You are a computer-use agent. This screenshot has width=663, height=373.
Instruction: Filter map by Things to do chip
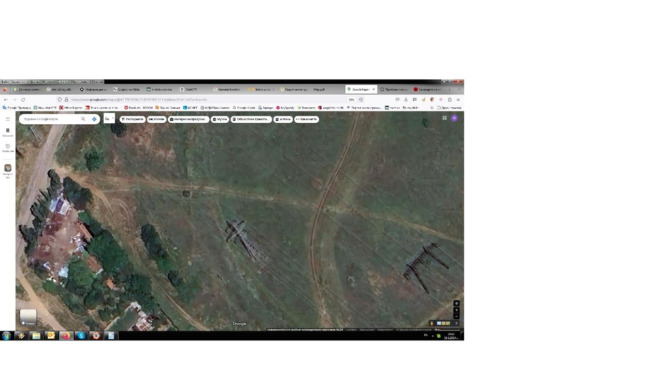189,119
